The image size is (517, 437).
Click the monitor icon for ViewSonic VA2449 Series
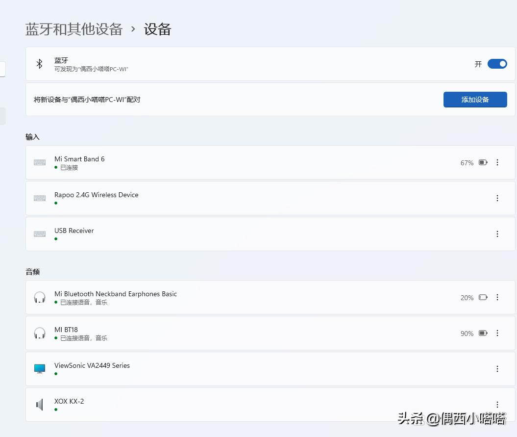(x=39, y=368)
